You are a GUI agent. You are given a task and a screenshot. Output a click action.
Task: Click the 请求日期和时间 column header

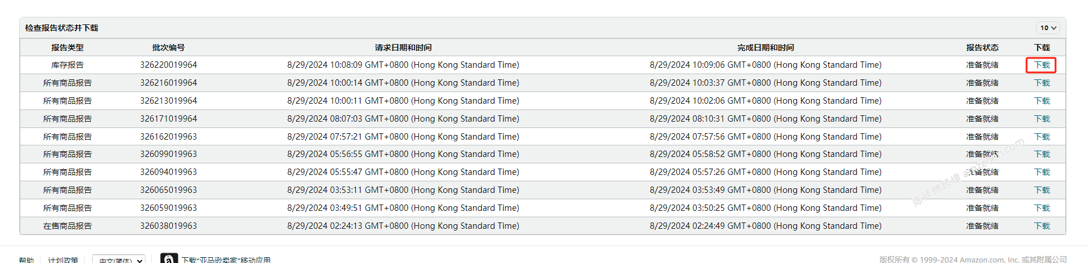pyautogui.click(x=403, y=48)
